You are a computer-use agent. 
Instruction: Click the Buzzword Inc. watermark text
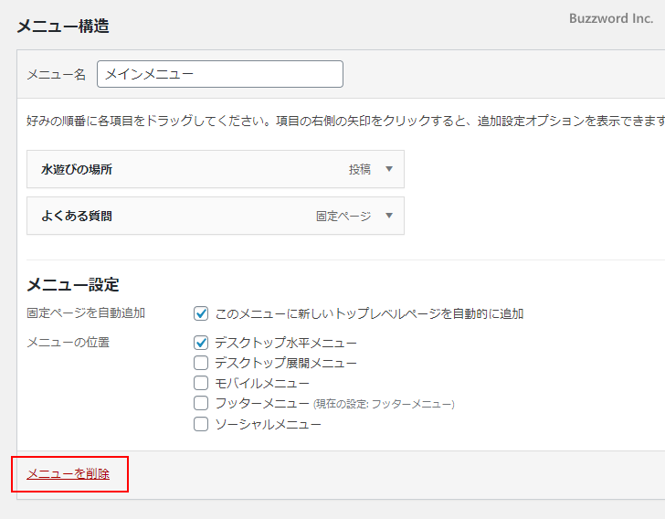click(x=610, y=18)
